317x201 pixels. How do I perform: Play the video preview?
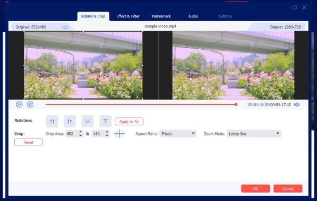coord(19,104)
